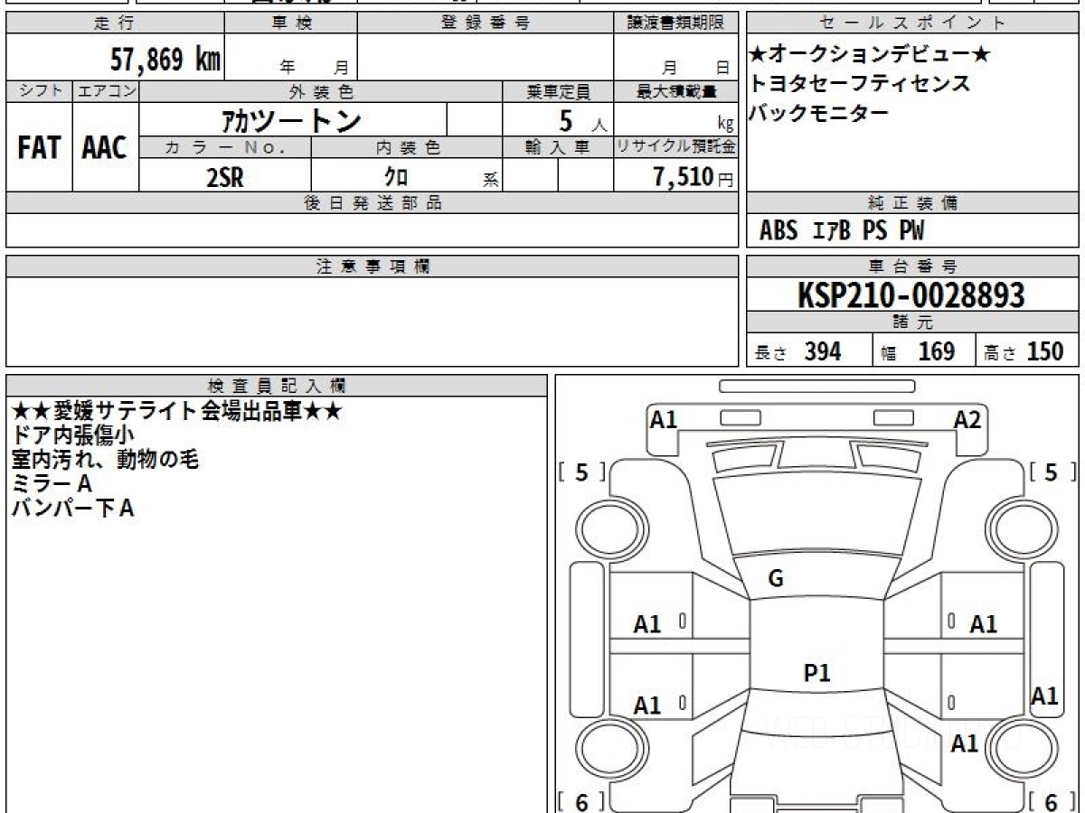The image size is (1085, 813).
Task: Click the ★オークションデビュー★ sales point line
Action: coord(871,56)
